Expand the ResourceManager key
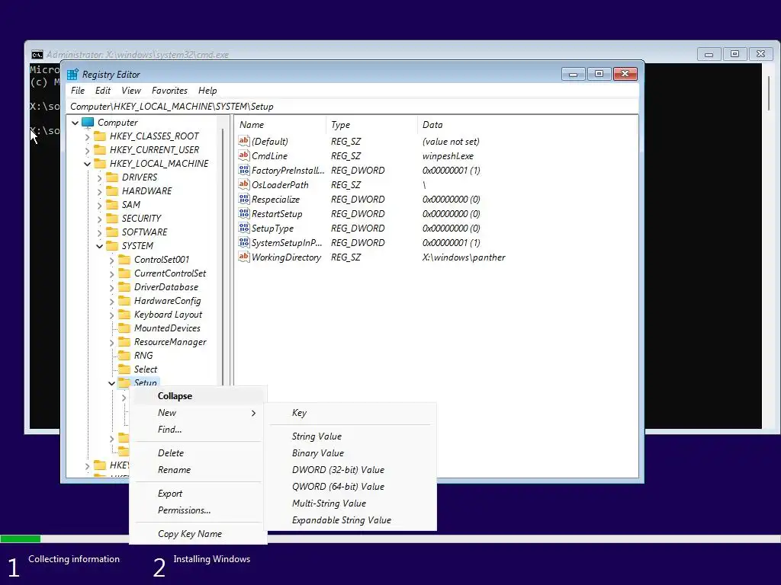 (x=111, y=343)
